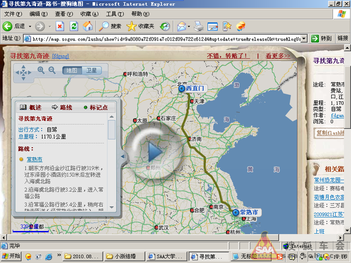The height and width of the screenshot is (263, 351).
Task: Click the 常熟市 route link in panel
Action: [35, 159]
